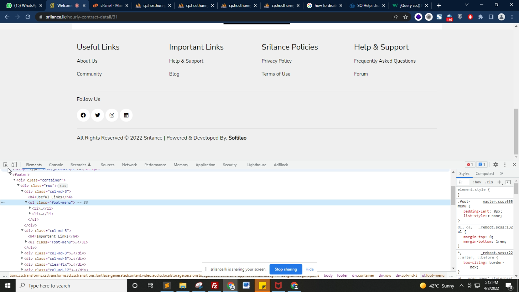Open FileZilla from the taskbar
Image resolution: width=519 pixels, height=292 pixels.
click(215, 286)
